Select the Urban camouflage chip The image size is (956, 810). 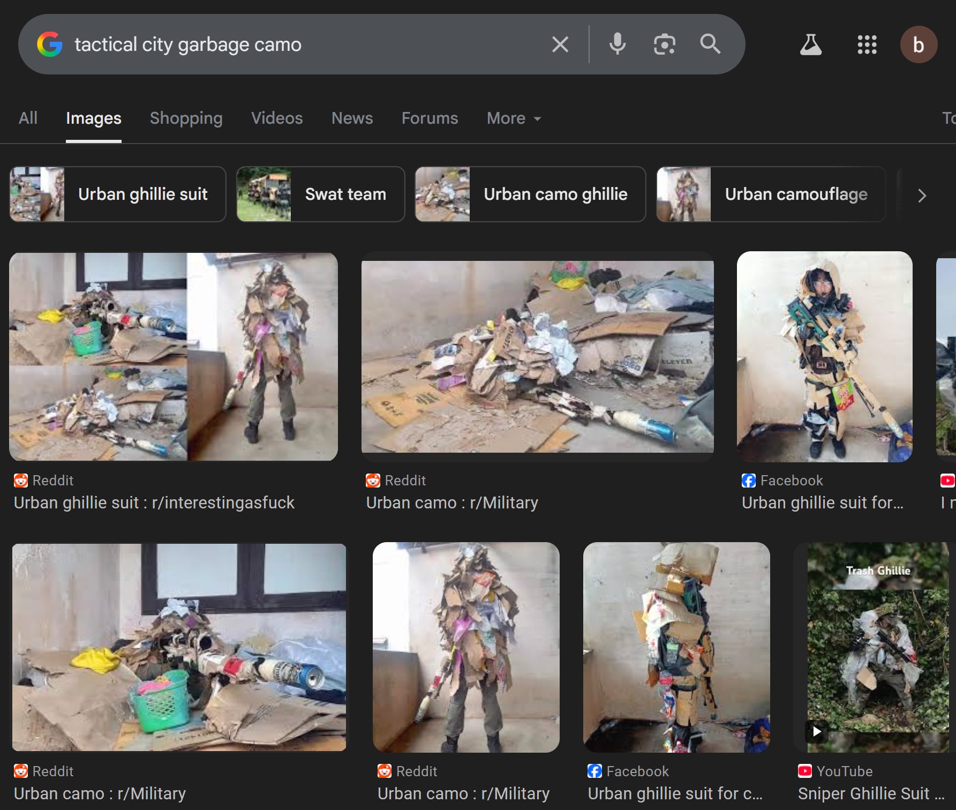(x=771, y=194)
